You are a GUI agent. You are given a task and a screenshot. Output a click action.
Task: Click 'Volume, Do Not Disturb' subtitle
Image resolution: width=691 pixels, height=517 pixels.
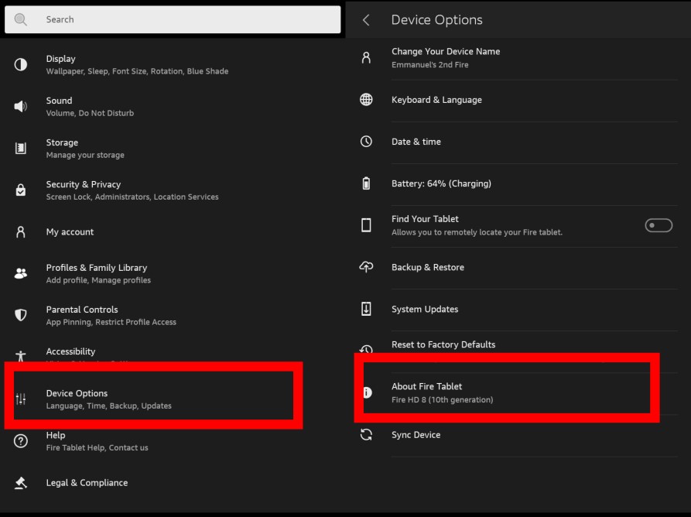90,113
